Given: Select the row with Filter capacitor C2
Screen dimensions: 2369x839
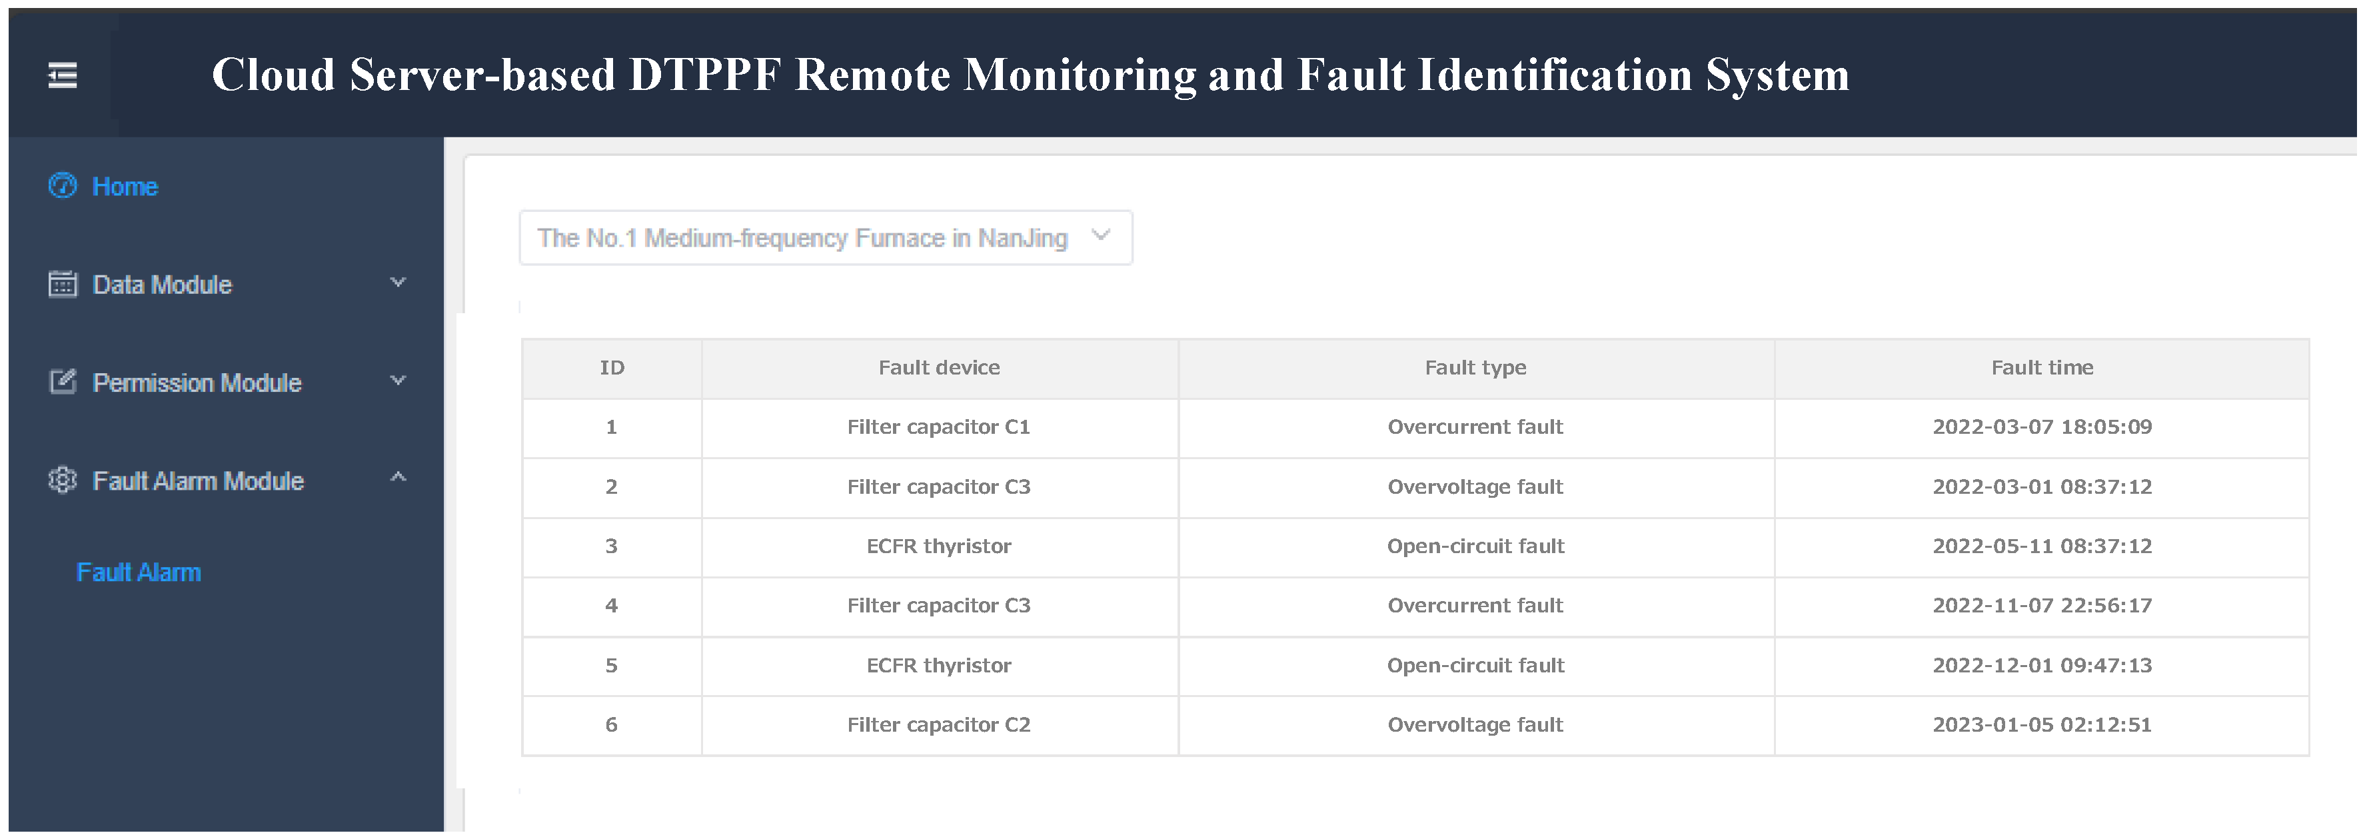Looking at the screenshot, I should [x=939, y=725].
